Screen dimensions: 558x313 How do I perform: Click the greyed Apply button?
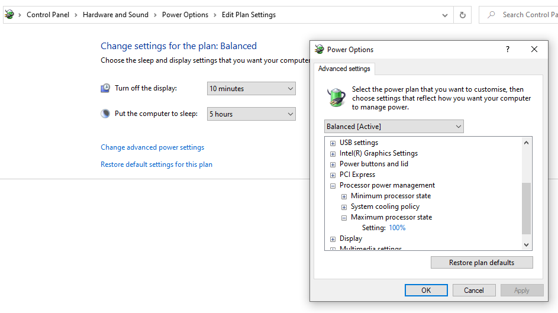click(x=522, y=291)
